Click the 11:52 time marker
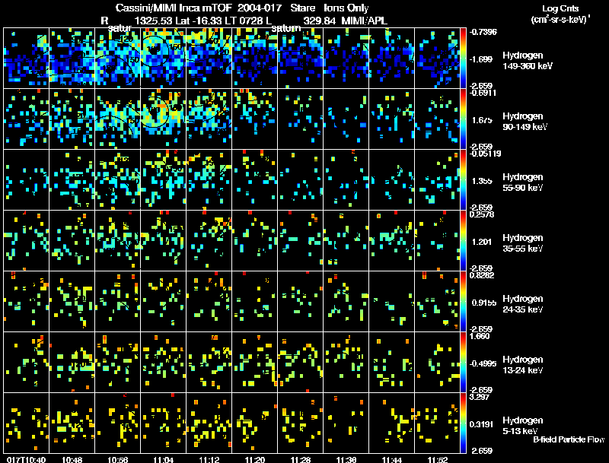The height and width of the screenshot is (463, 609). 438,459
